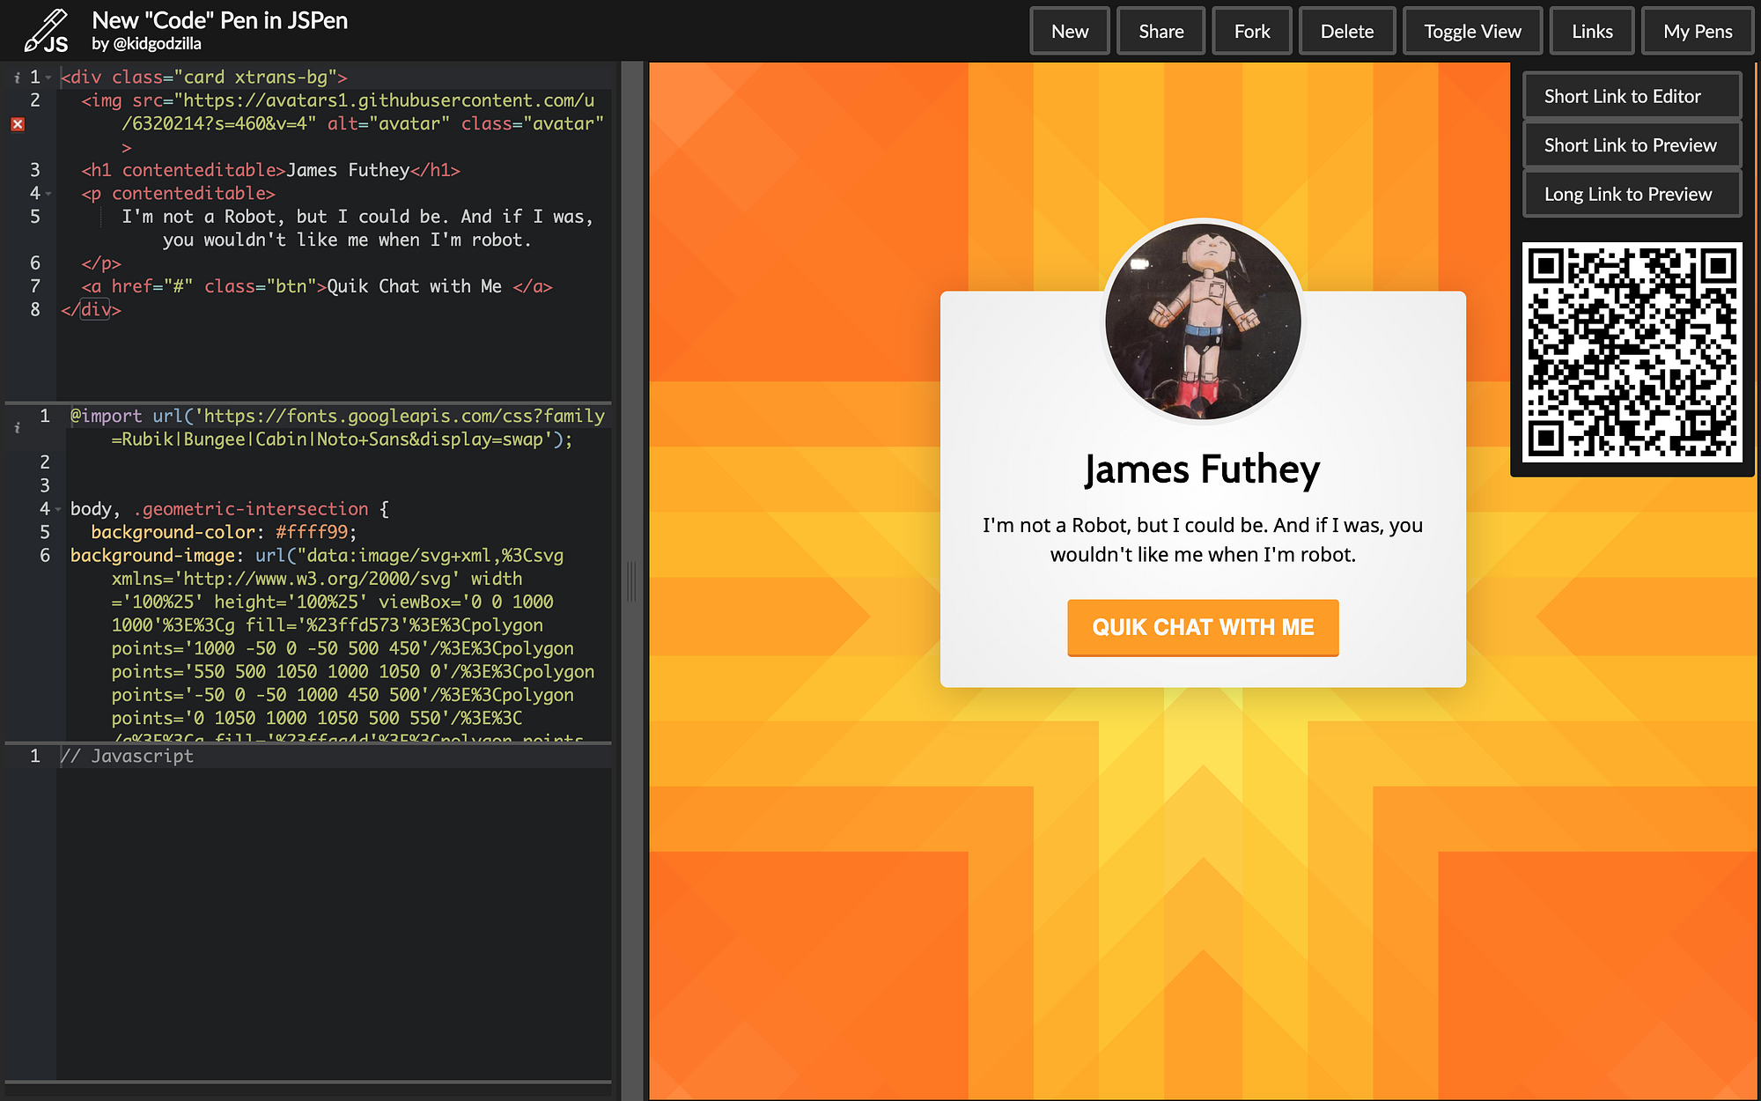The height and width of the screenshot is (1101, 1761).
Task: Open the Links panel
Action: [x=1591, y=30]
